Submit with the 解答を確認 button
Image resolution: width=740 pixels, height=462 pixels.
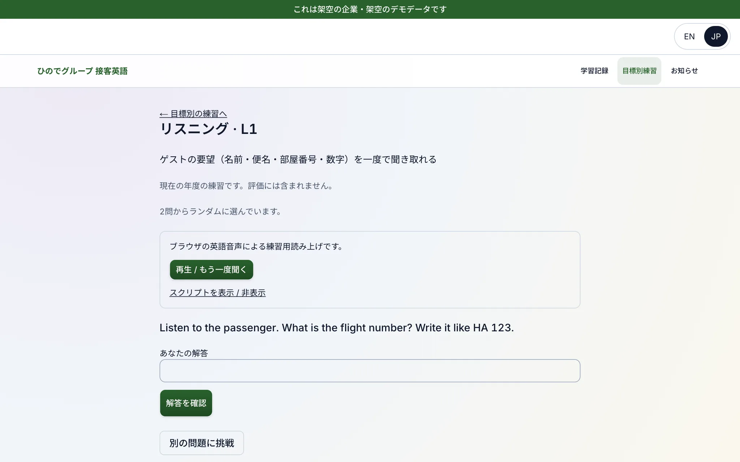coord(186,403)
